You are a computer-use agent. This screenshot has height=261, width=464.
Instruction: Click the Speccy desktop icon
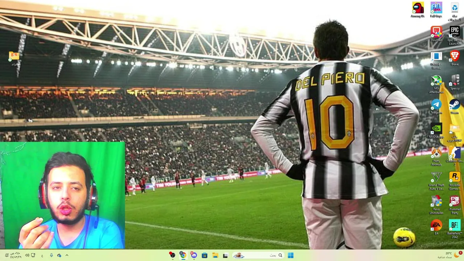tap(455, 83)
